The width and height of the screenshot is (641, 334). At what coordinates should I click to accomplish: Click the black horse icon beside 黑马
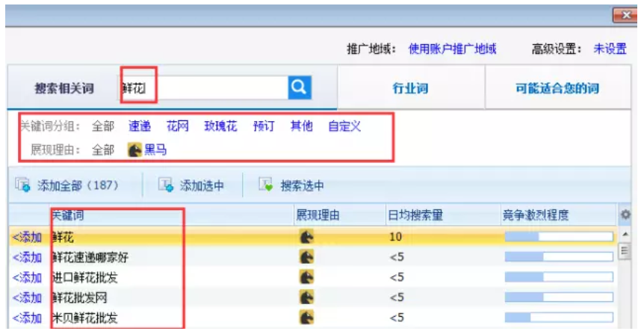(134, 150)
